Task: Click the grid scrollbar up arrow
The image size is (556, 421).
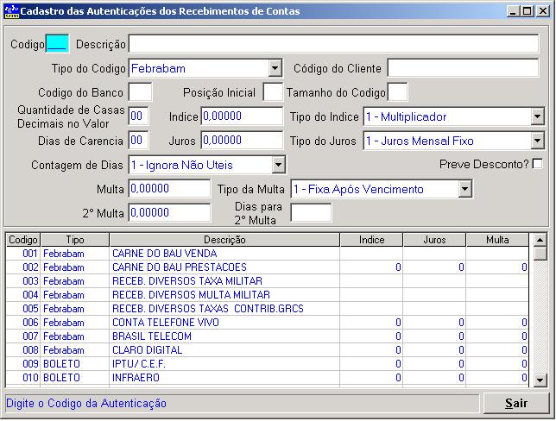Action: point(540,240)
